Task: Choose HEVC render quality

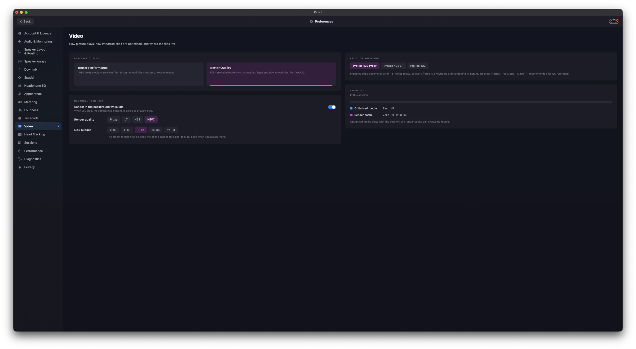Action: coord(151,120)
